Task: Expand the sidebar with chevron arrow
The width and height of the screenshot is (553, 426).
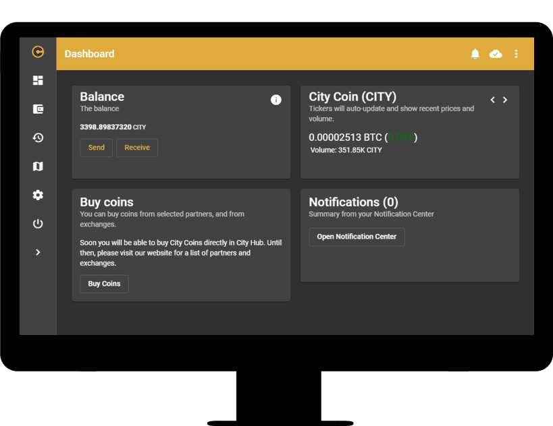Action: click(x=38, y=252)
